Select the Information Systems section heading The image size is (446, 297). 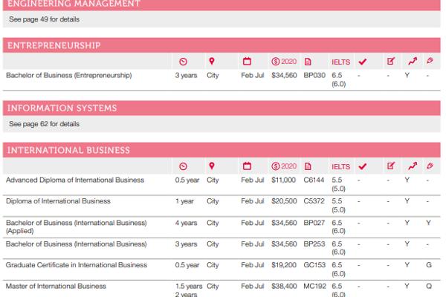click(62, 108)
